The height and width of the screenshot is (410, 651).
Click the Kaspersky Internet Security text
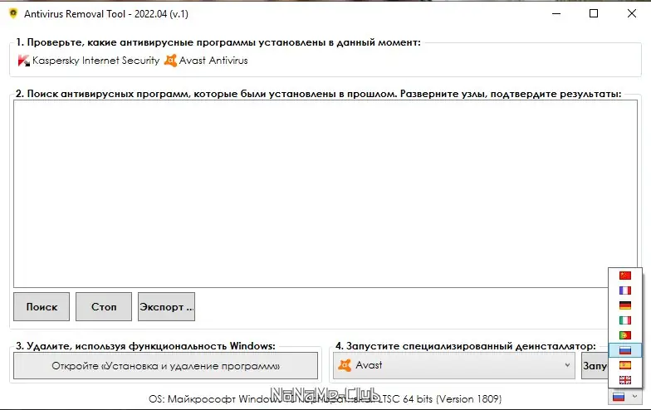coord(96,61)
